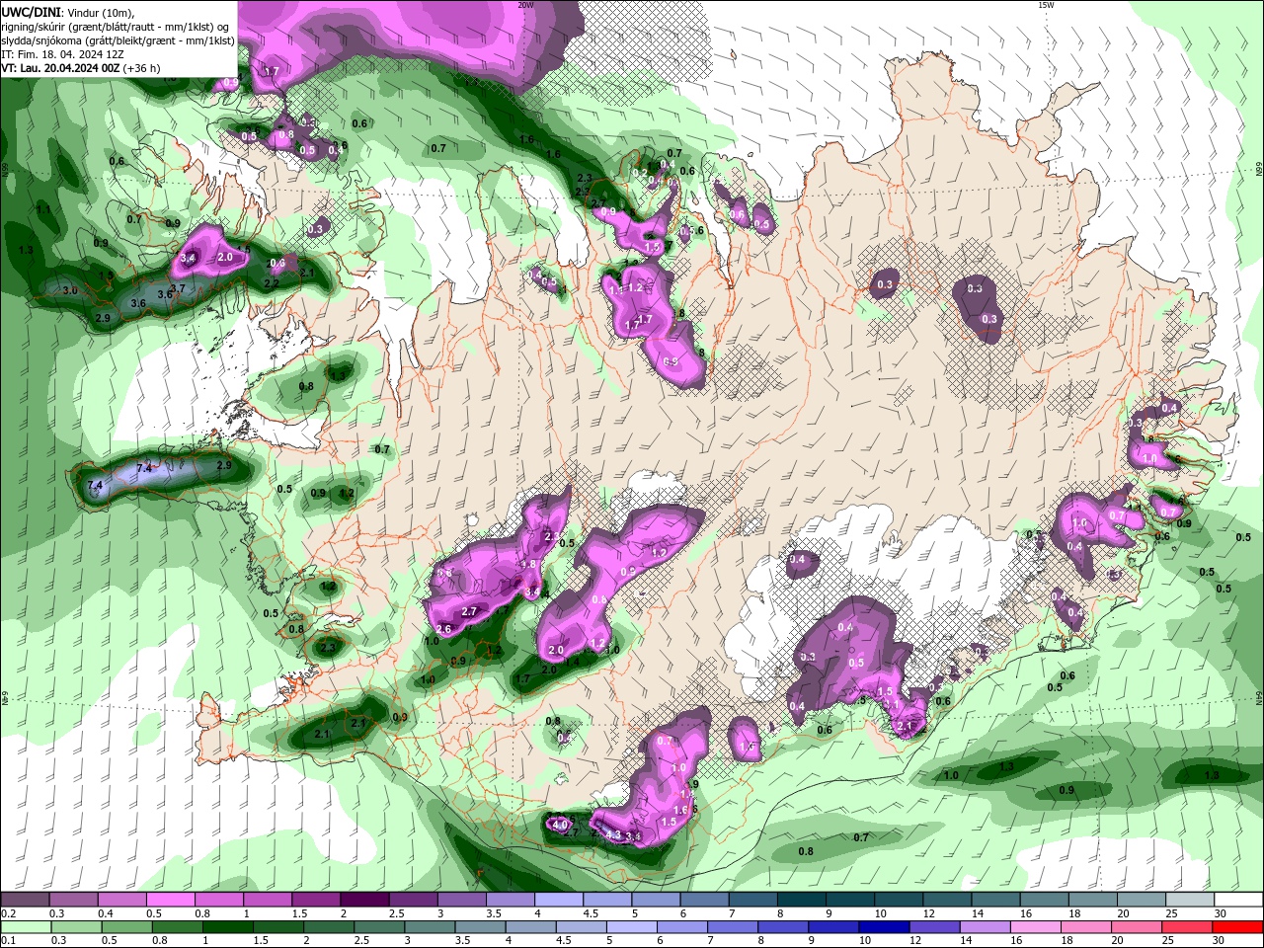1264x948 pixels.
Task: Click the '3.0' precipitation value on the map
Action: click(x=70, y=291)
